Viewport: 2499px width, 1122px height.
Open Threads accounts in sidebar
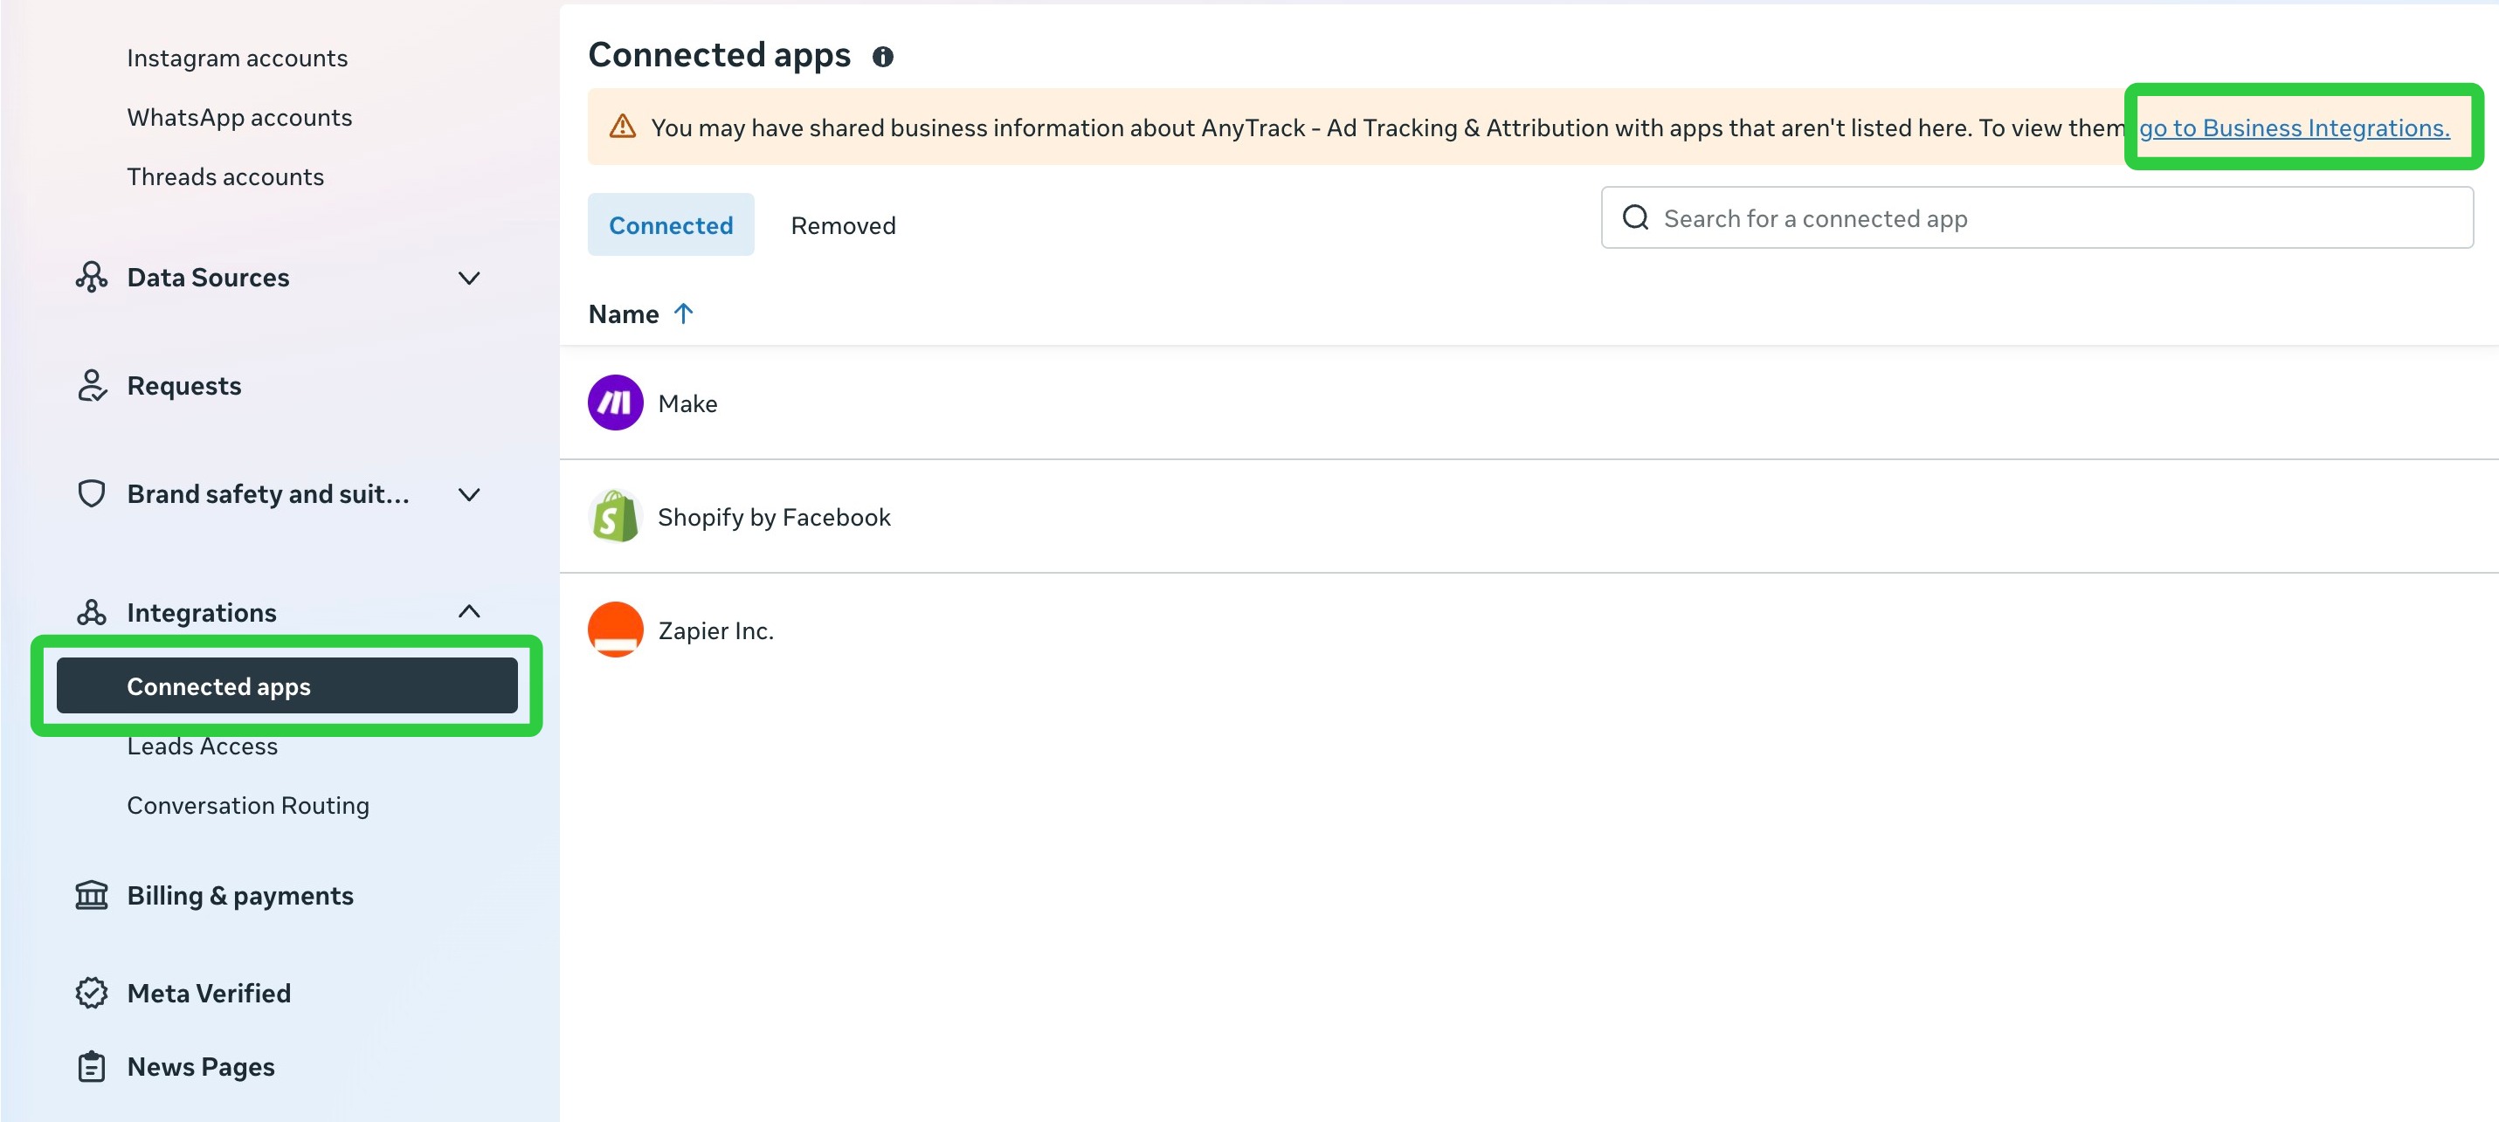225,176
